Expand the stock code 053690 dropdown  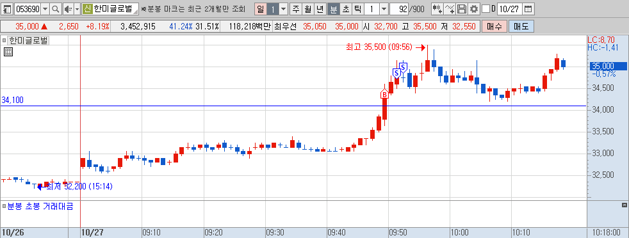click(45, 8)
